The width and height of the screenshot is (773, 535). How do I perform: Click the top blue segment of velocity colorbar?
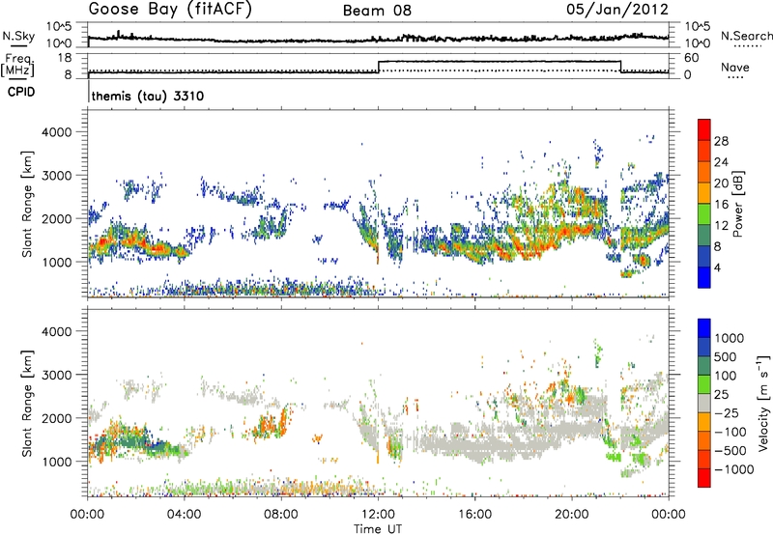coord(704,328)
